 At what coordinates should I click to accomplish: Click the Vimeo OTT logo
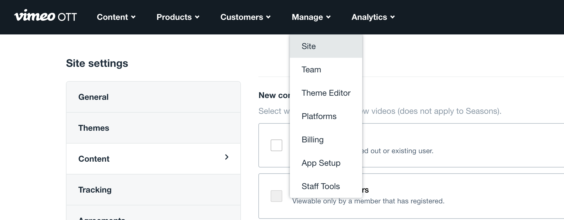pyautogui.click(x=45, y=16)
